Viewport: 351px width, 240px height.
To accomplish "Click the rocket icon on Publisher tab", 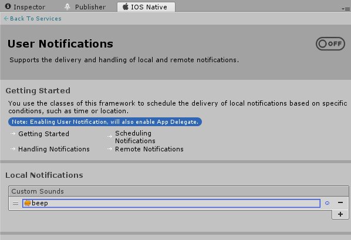I will coord(67,6).
